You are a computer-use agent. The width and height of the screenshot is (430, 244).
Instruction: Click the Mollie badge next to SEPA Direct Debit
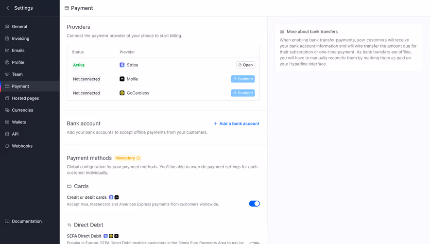117,236
